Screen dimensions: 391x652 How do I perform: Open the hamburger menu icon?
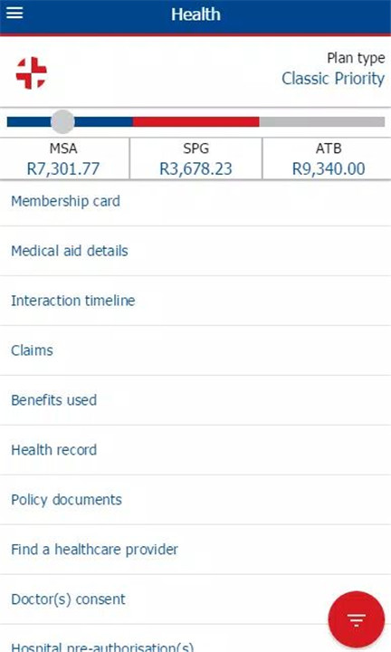click(x=14, y=14)
